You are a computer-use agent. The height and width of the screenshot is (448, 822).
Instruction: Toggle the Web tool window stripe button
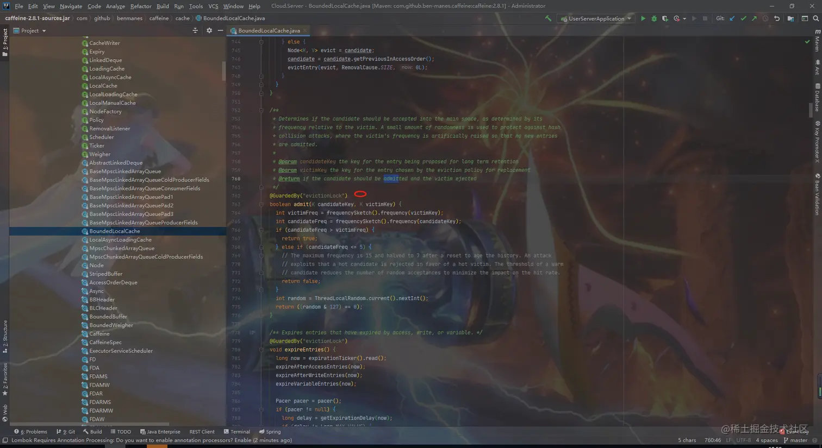point(5,413)
